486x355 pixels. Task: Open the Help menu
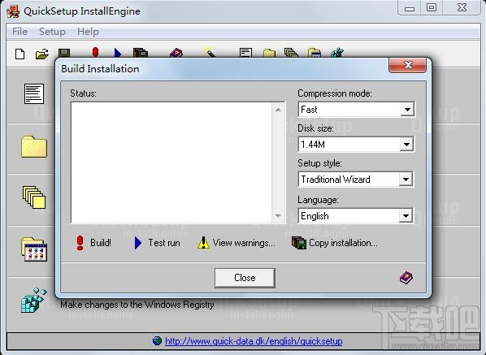click(x=88, y=32)
